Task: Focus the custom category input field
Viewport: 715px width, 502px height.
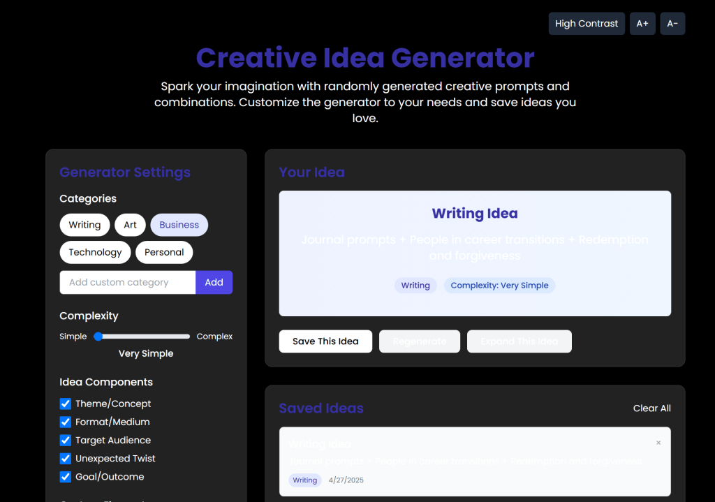Action: (128, 282)
